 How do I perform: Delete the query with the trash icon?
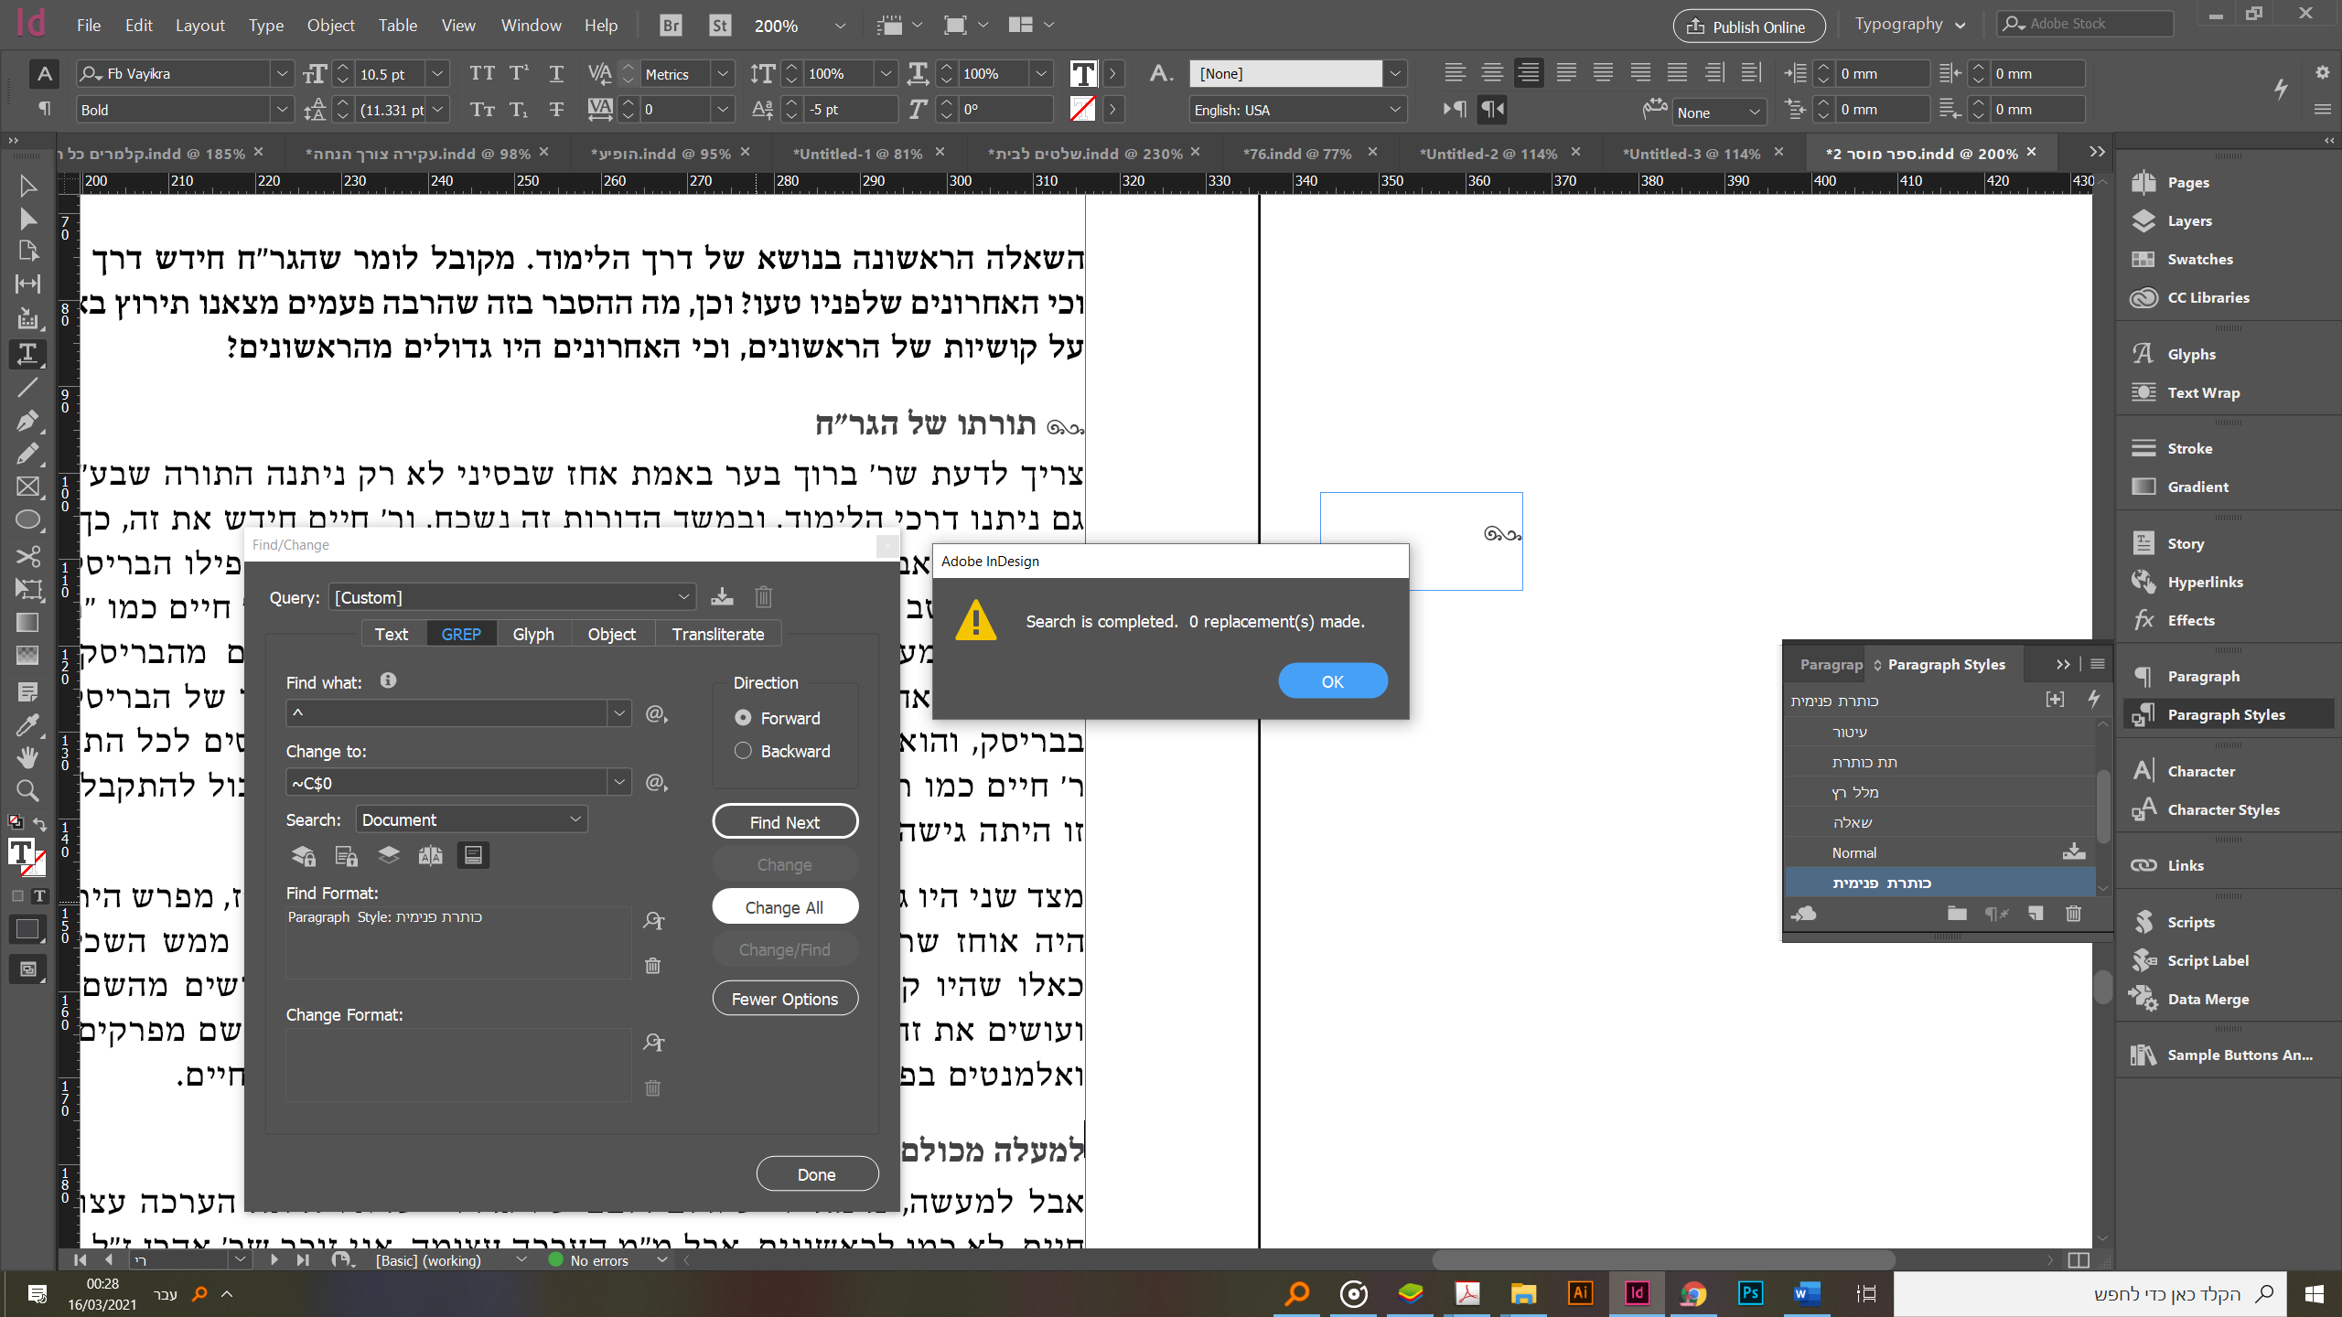(x=763, y=597)
